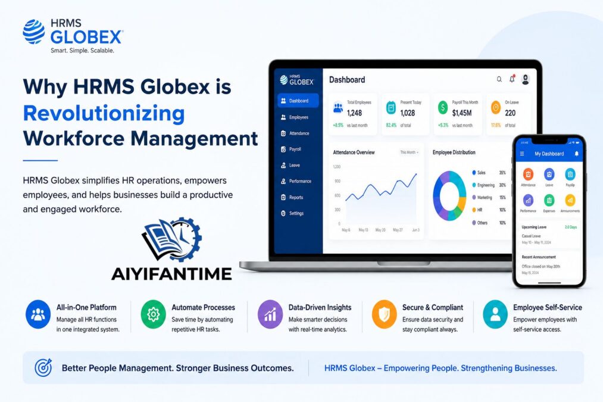Open Announcements icon on the phone
This screenshot has width=603, height=402.
pos(570,200)
